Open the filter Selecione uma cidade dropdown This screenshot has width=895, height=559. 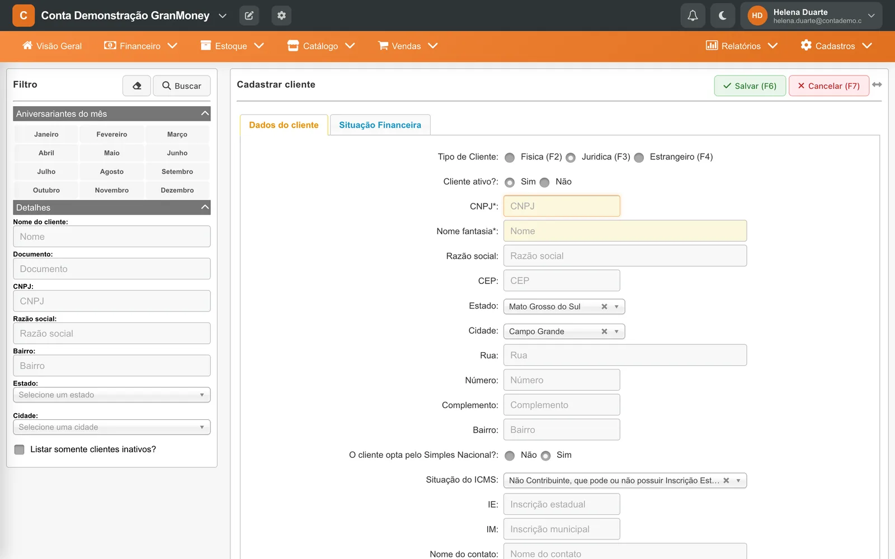(112, 427)
